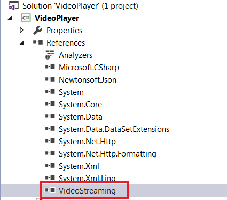Select System.Data.DataSetExtensions reference

[114, 129]
